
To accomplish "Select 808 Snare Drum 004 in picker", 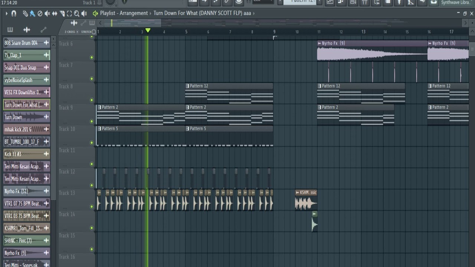I will 27,43.
